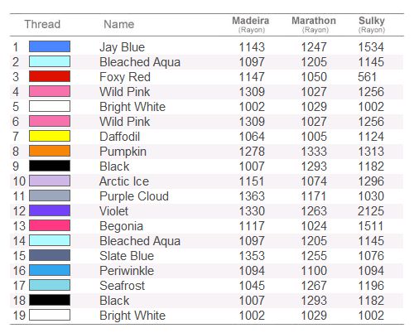The height and width of the screenshot is (333, 414).
Task: Click the Begonia swatch in row 13
Action: (50, 225)
